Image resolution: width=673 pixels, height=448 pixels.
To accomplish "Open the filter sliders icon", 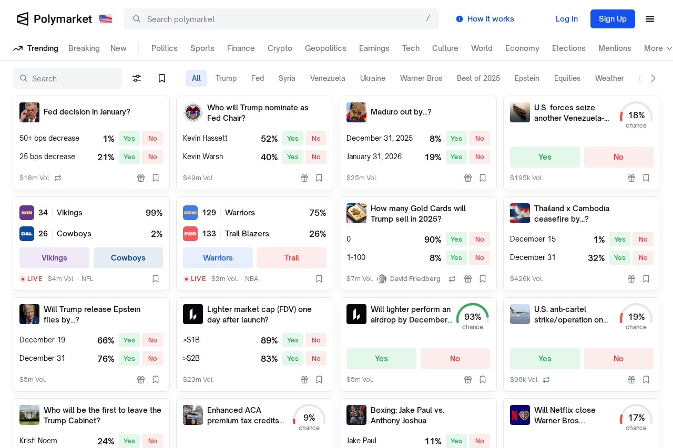I will (137, 78).
